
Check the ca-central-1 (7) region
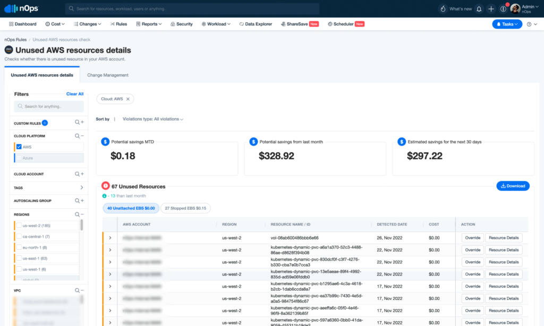pyautogui.click(x=19, y=237)
